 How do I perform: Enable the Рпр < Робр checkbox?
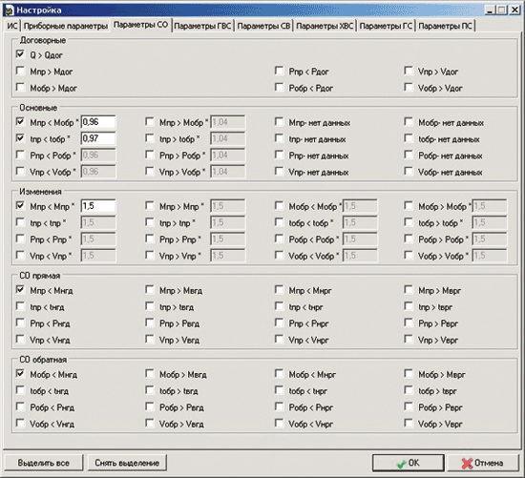tap(20, 155)
